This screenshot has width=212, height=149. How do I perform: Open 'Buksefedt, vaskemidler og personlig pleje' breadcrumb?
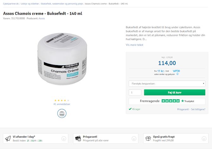[x=62, y=4]
